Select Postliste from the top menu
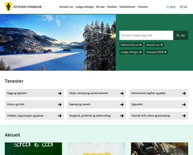Screen dimensions: 193x155 [112, 7]
